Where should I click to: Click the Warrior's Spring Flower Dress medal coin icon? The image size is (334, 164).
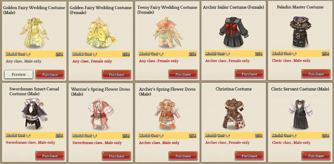pyautogui.click(x=95, y=136)
